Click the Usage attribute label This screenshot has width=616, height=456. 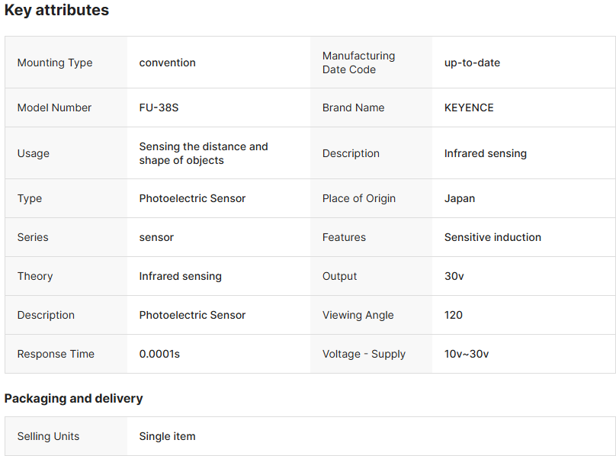33,153
